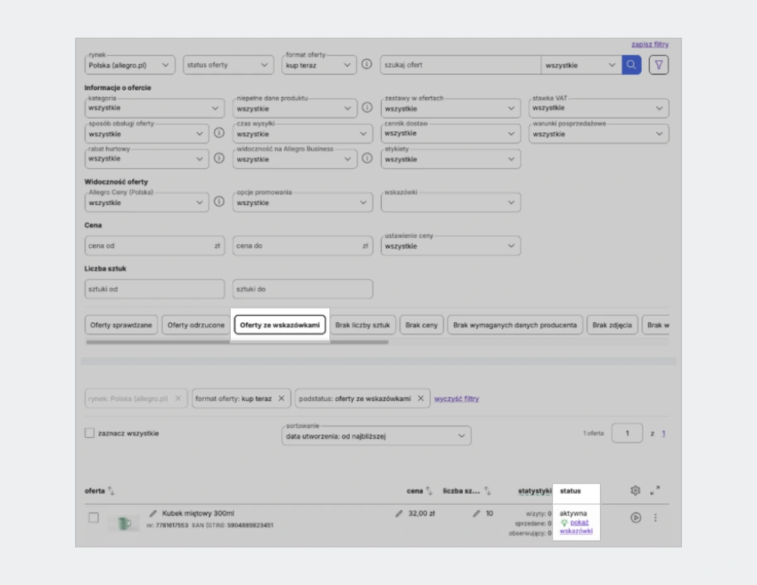Click the status column header
The width and height of the screenshot is (757, 585).
coord(570,491)
